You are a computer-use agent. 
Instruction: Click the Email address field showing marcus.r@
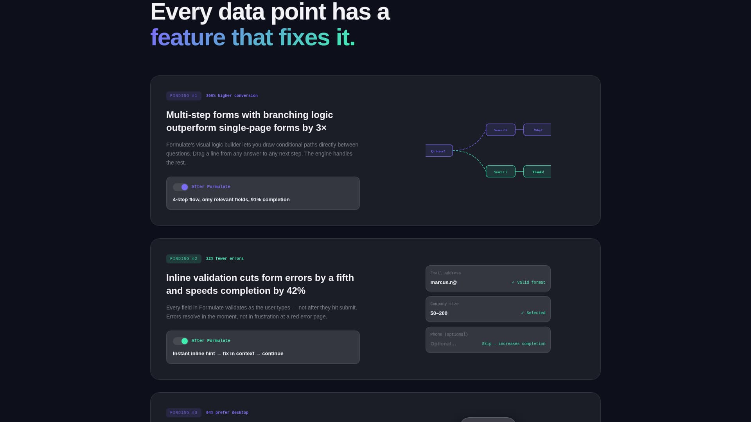[488, 278]
